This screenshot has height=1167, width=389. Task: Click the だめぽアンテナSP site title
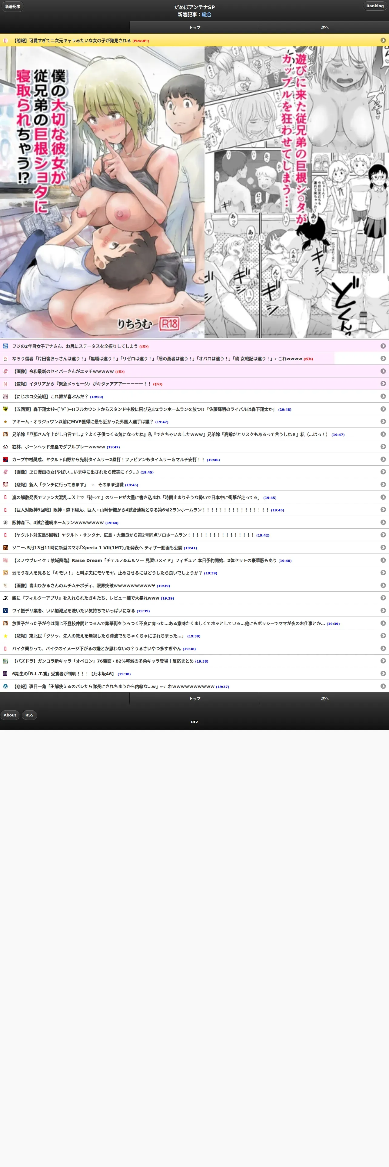click(194, 7)
